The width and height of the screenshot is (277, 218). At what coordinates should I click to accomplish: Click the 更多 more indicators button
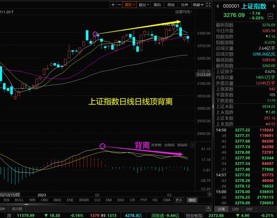tap(179, 200)
